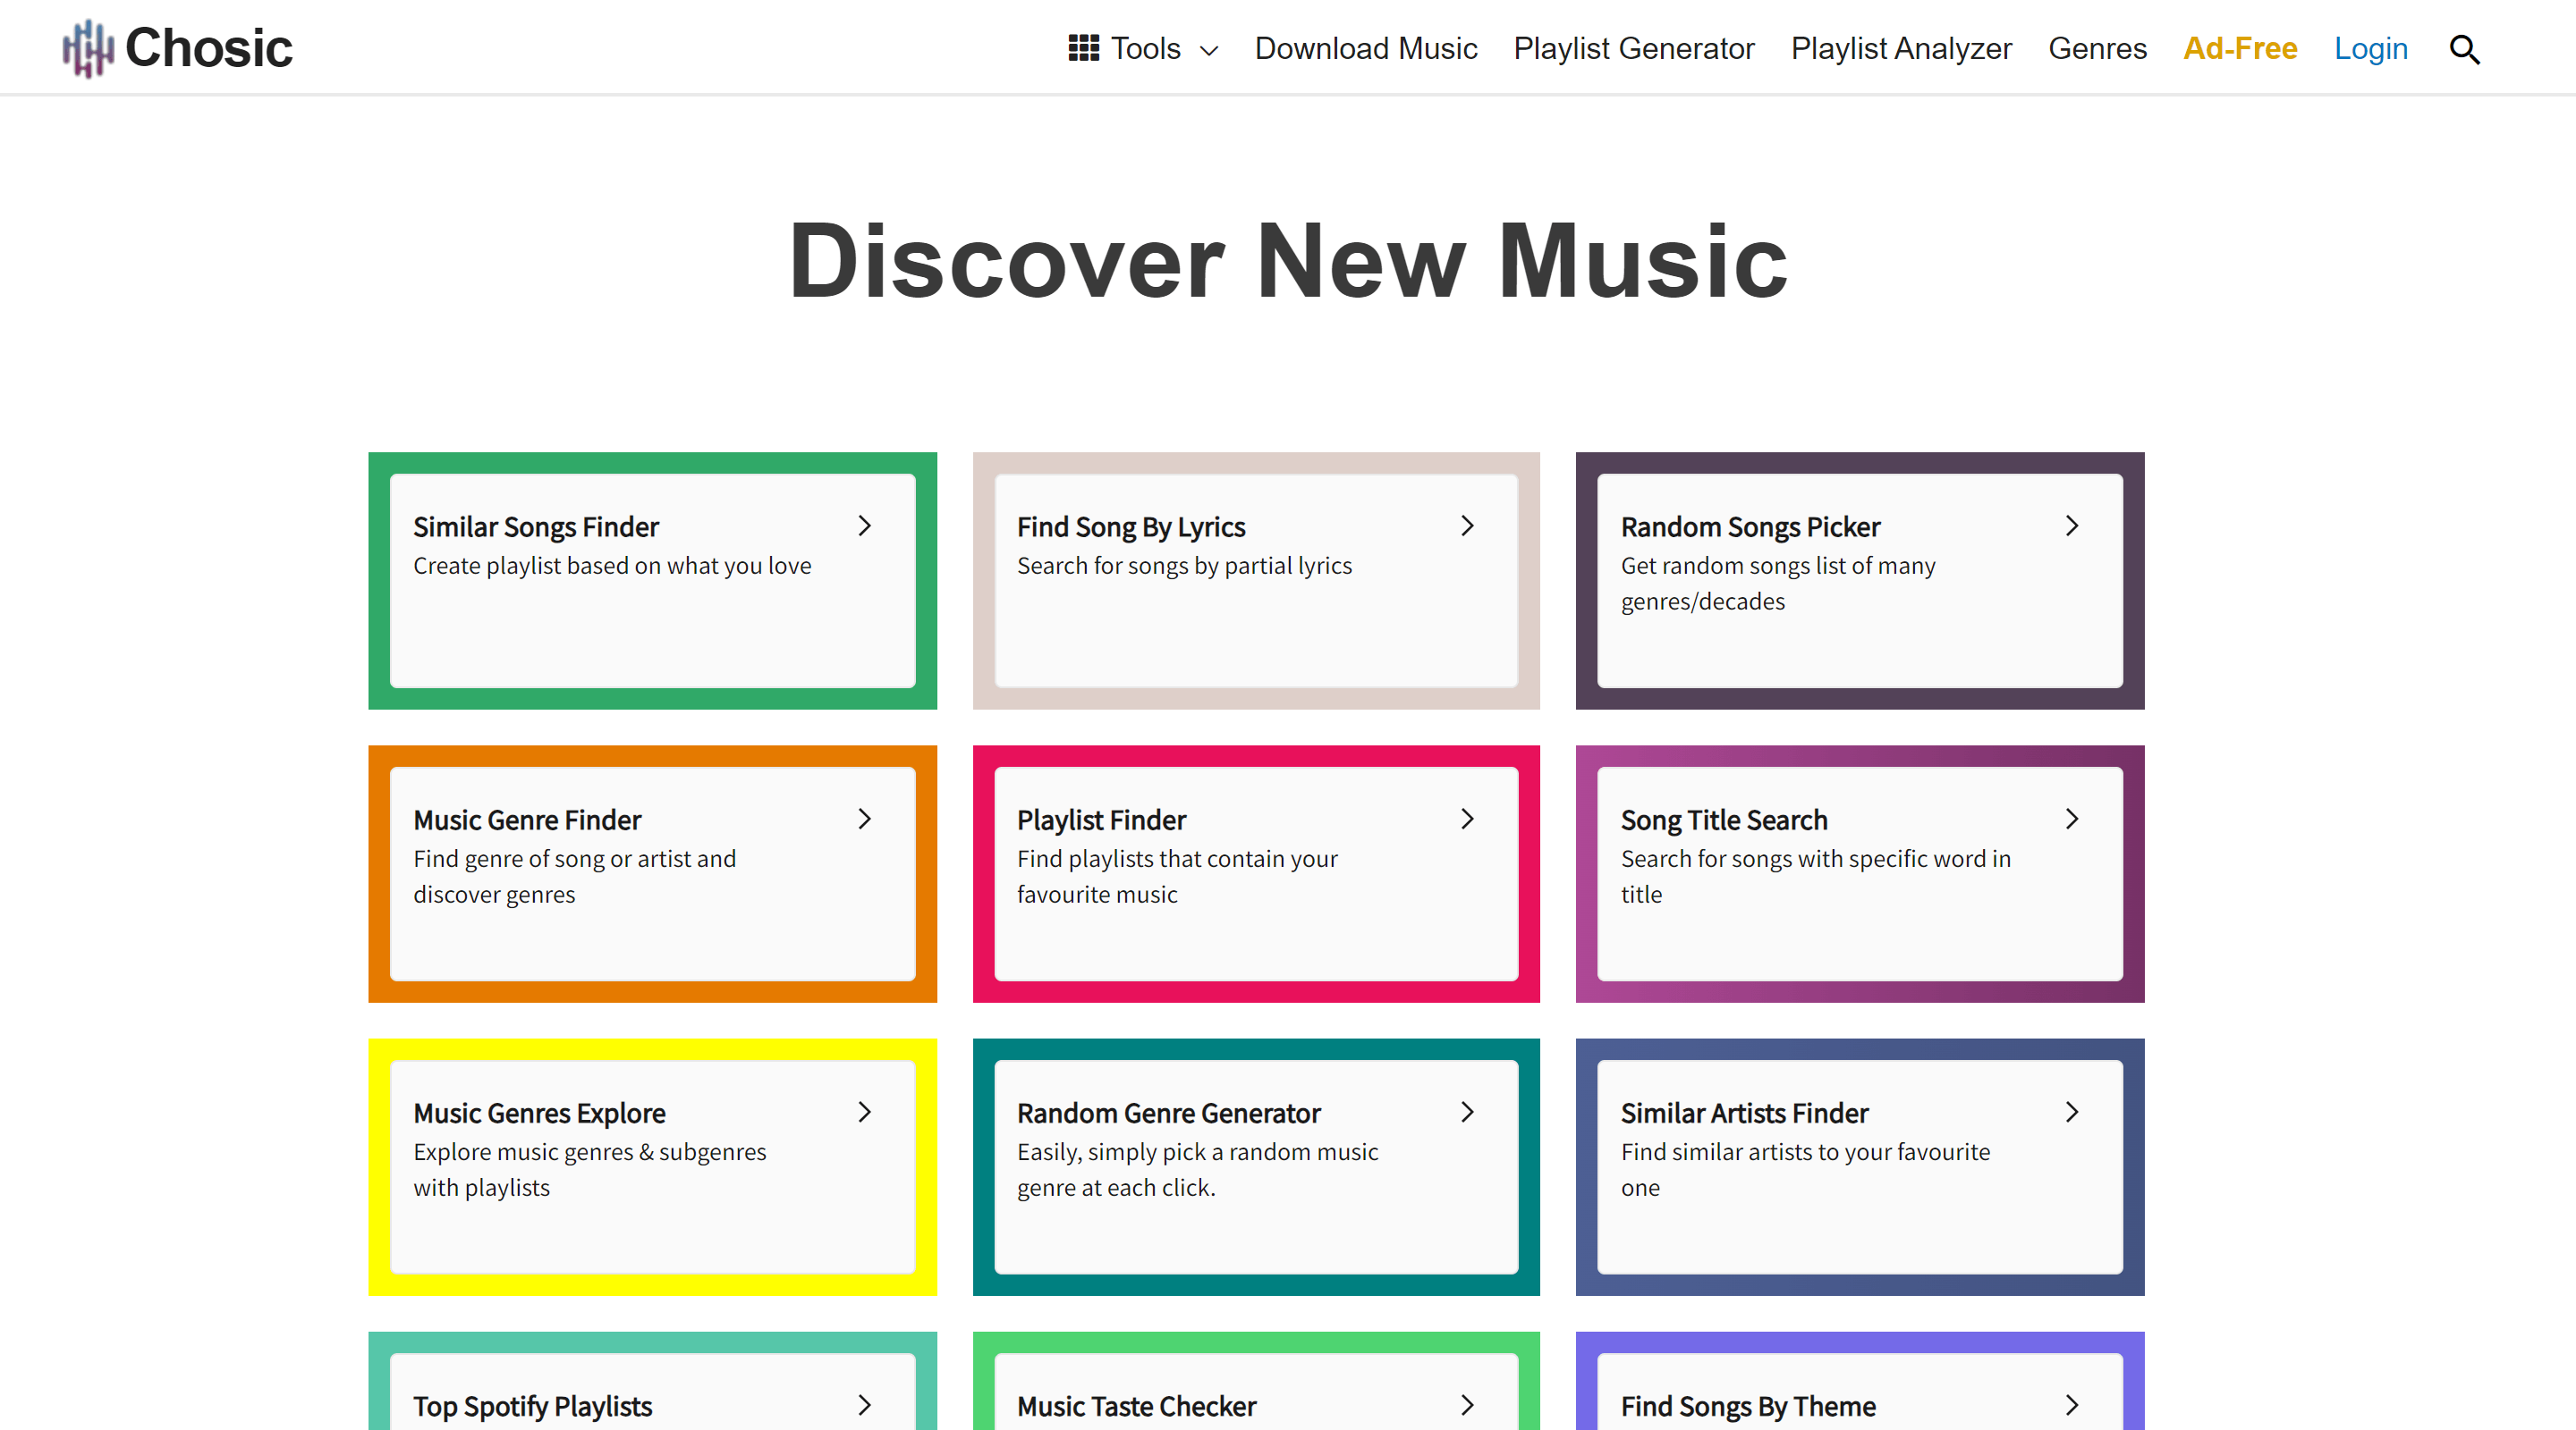The width and height of the screenshot is (2576, 1430).
Task: Click chevron on Random Genre Generator card
Action: [1467, 1112]
